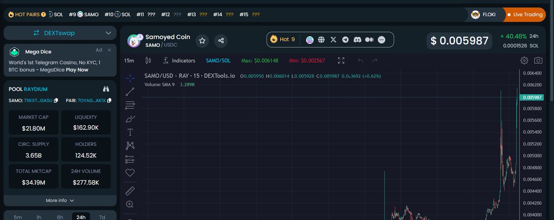Click the $0.005987 price display
This screenshot has width=554, height=220.
point(459,41)
